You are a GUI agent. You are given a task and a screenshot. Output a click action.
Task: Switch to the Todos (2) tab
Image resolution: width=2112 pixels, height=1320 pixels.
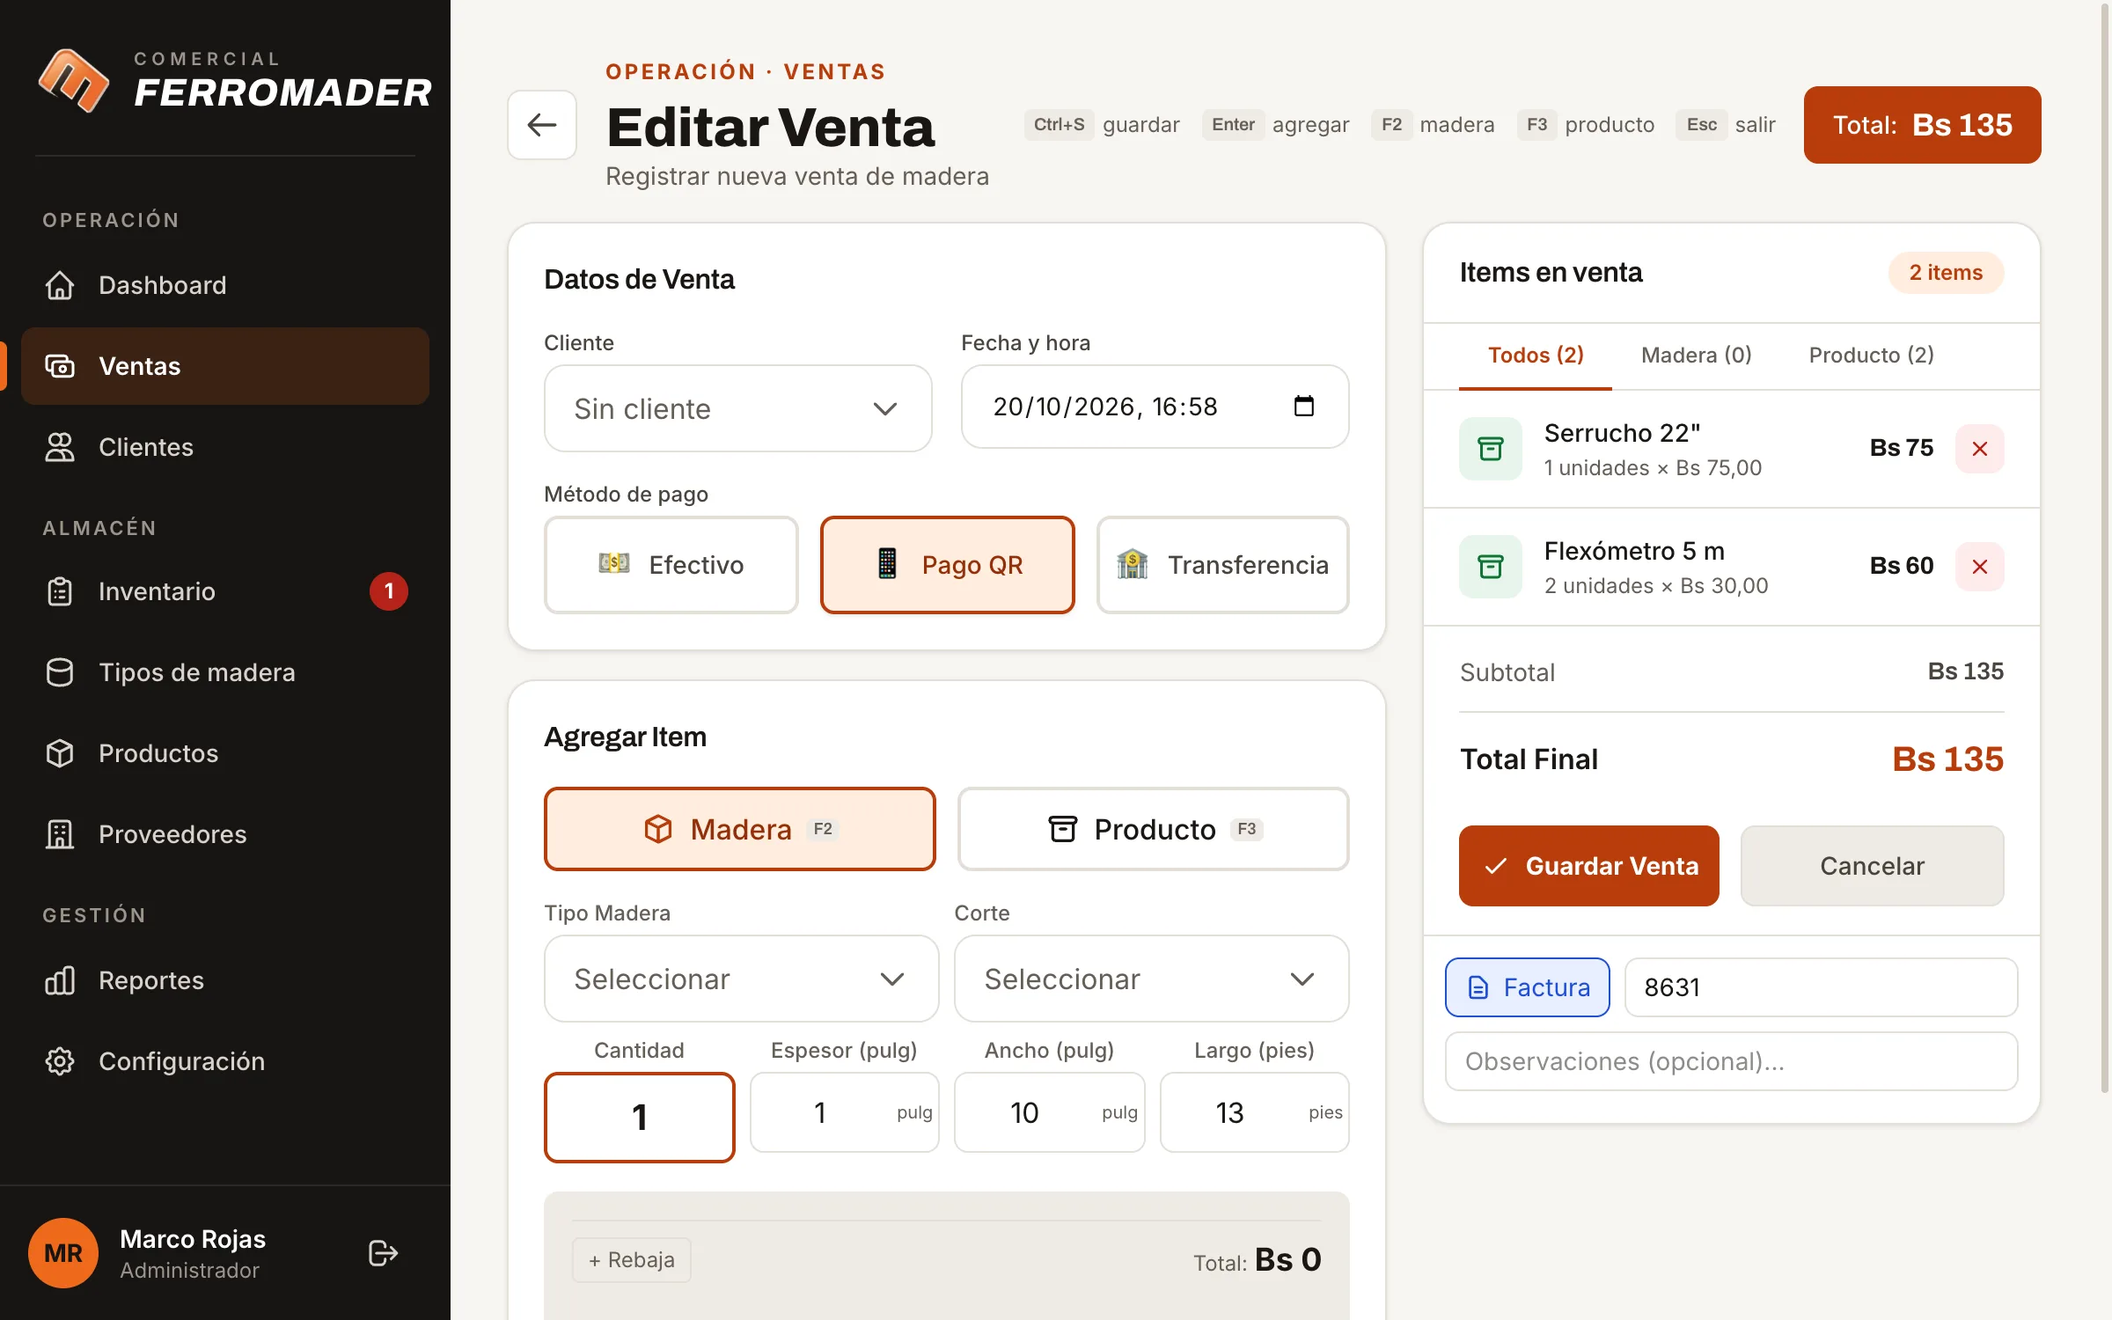point(1536,356)
